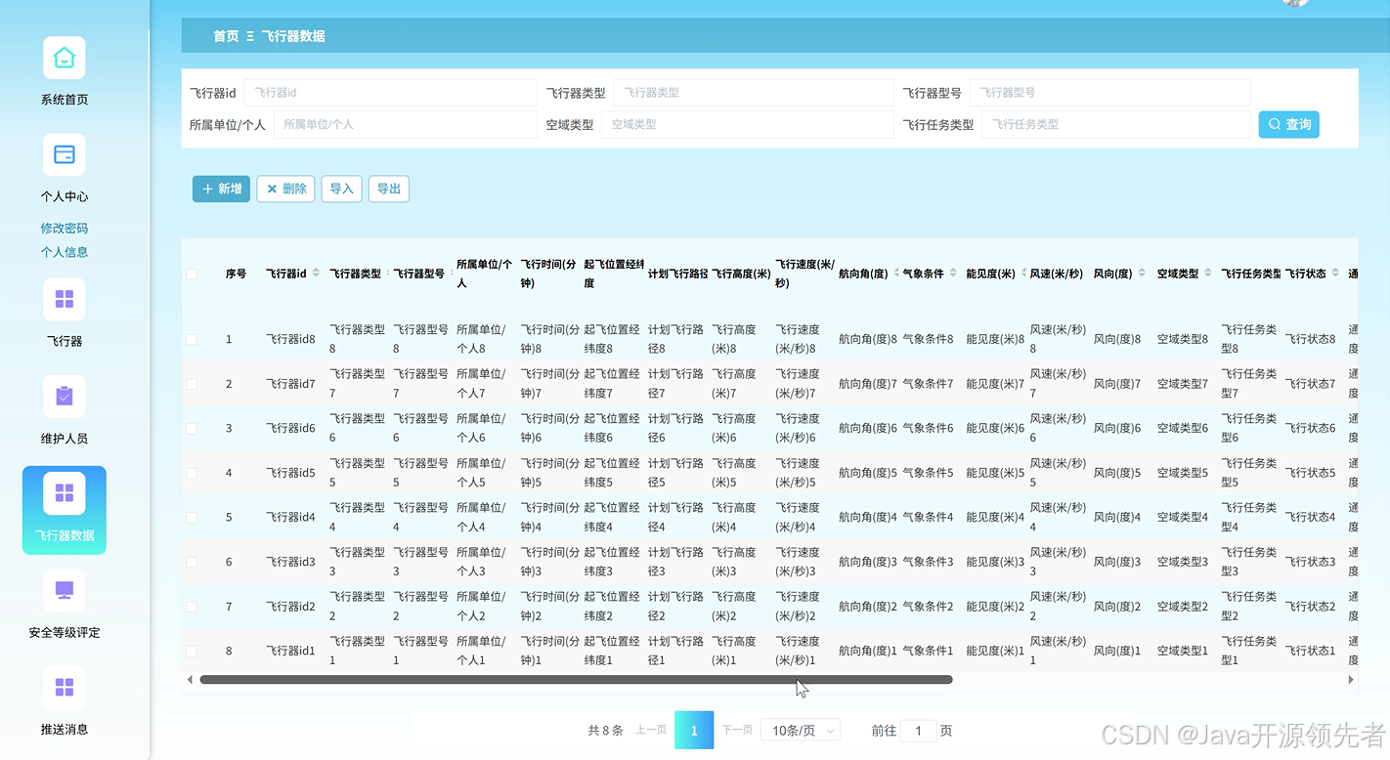Open the 飞行器 grid icon in sidebar
This screenshot has height=760, width=1390.
(x=64, y=299)
